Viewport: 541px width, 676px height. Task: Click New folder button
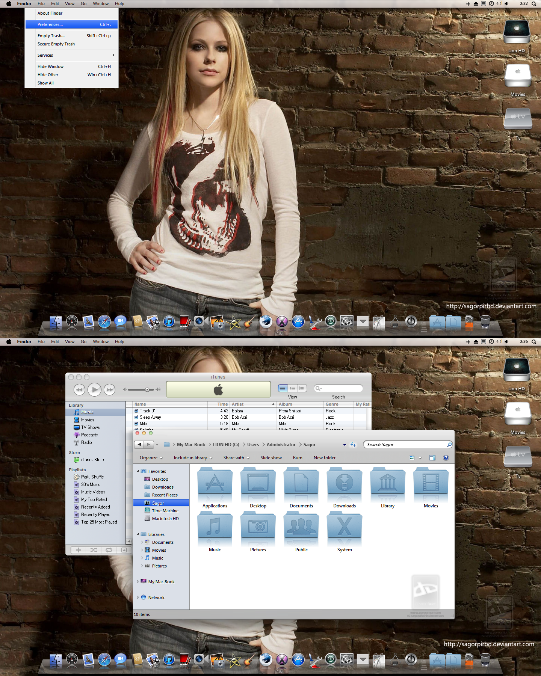point(325,458)
